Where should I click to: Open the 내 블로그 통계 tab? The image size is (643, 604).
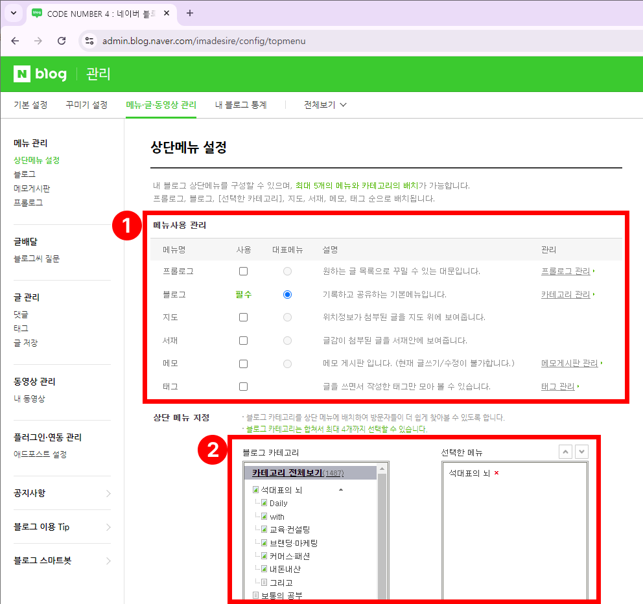click(240, 104)
